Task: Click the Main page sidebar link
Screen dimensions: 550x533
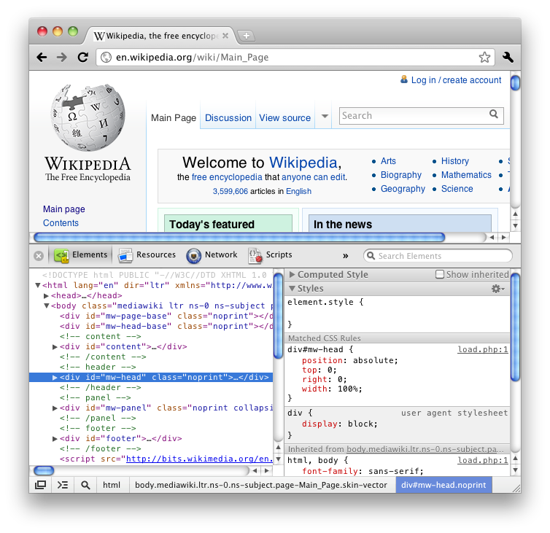Action: coord(64,209)
